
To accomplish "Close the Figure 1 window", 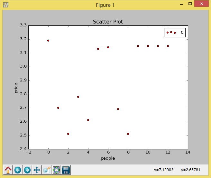I will point(201,4).
